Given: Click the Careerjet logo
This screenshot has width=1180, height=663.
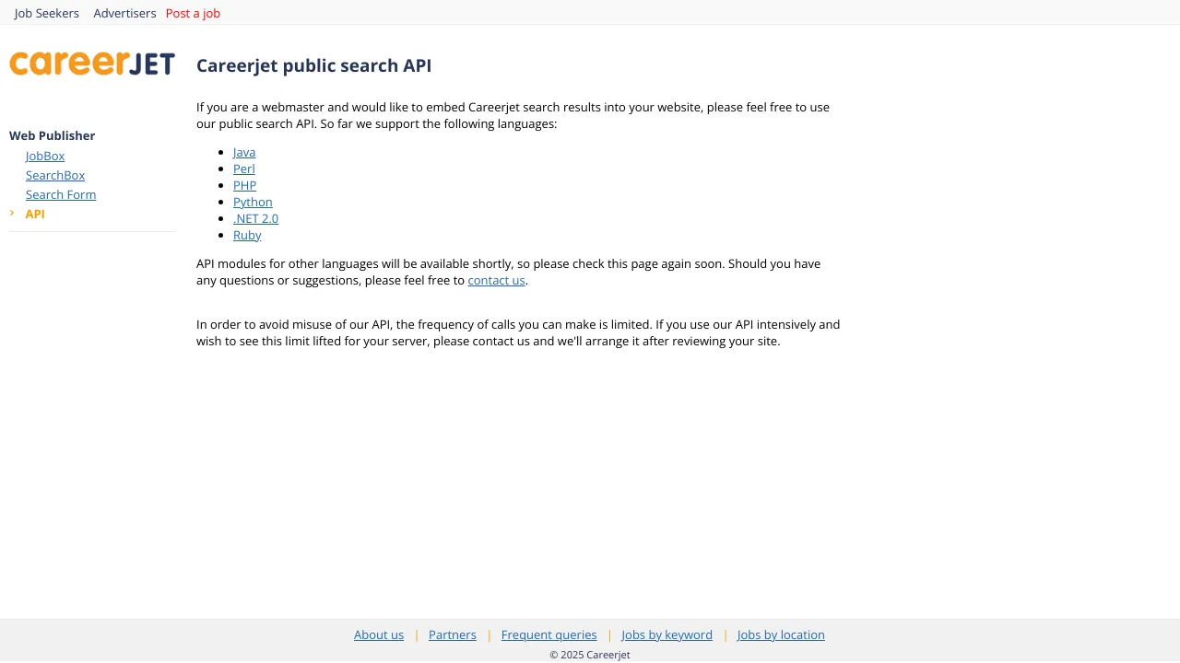Looking at the screenshot, I should point(92,64).
